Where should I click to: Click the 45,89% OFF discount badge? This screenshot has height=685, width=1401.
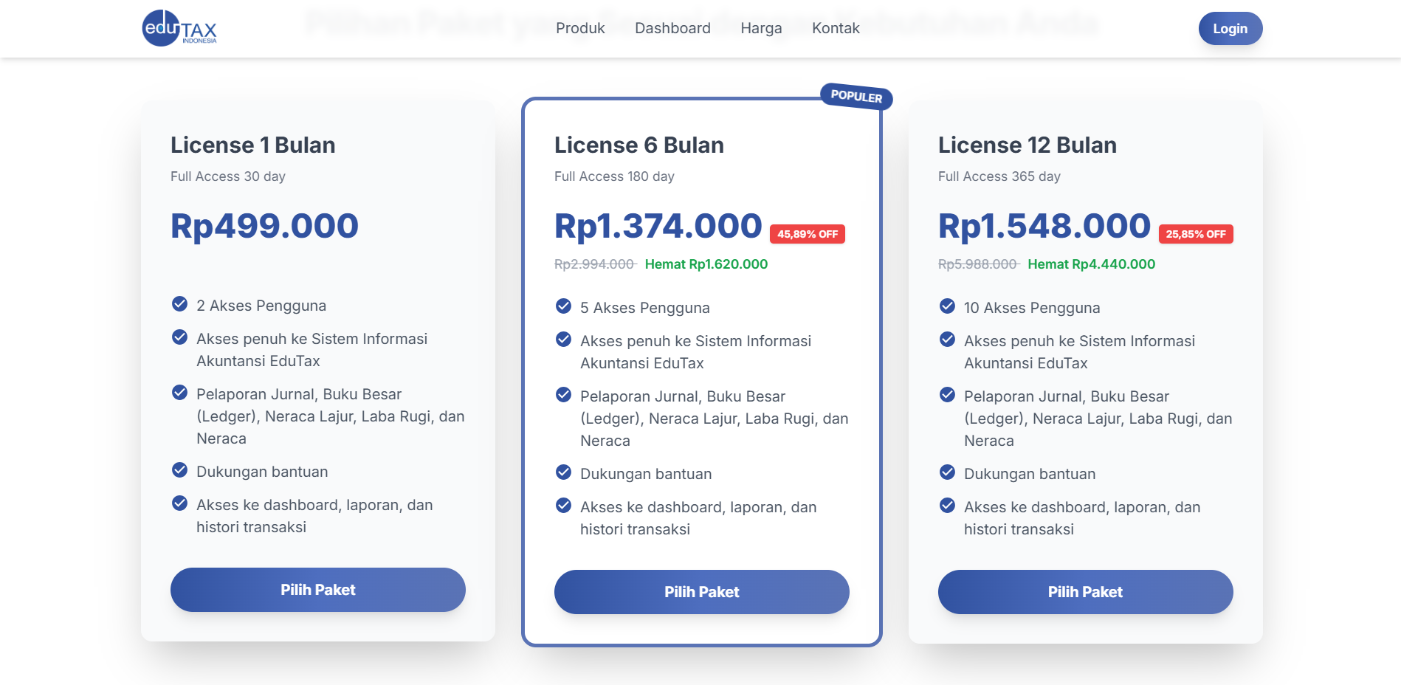(x=808, y=234)
